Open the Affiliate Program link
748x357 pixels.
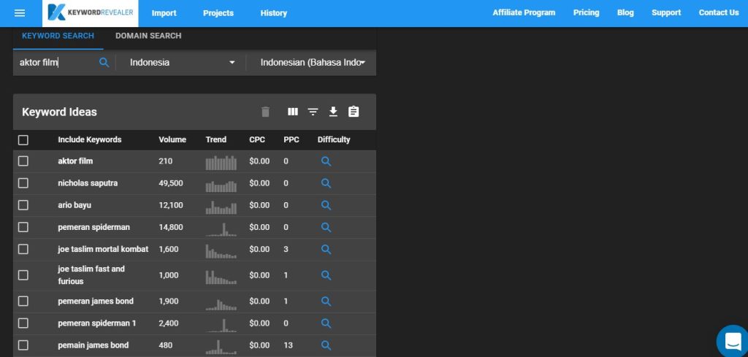(524, 12)
